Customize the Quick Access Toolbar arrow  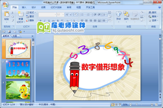[24, 32]
